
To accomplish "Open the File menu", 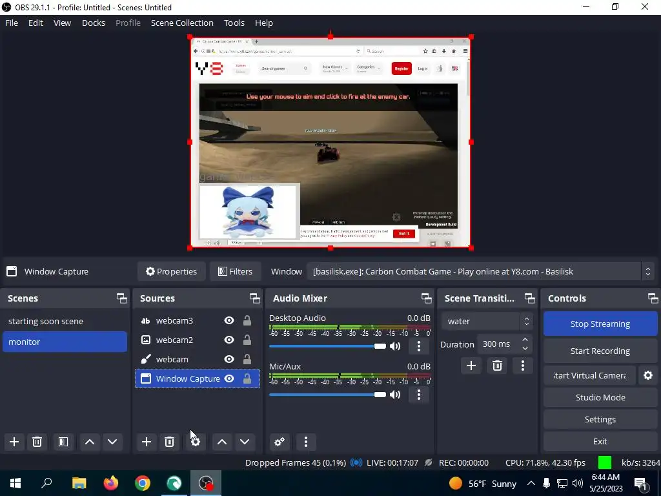I will click(x=12, y=23).
